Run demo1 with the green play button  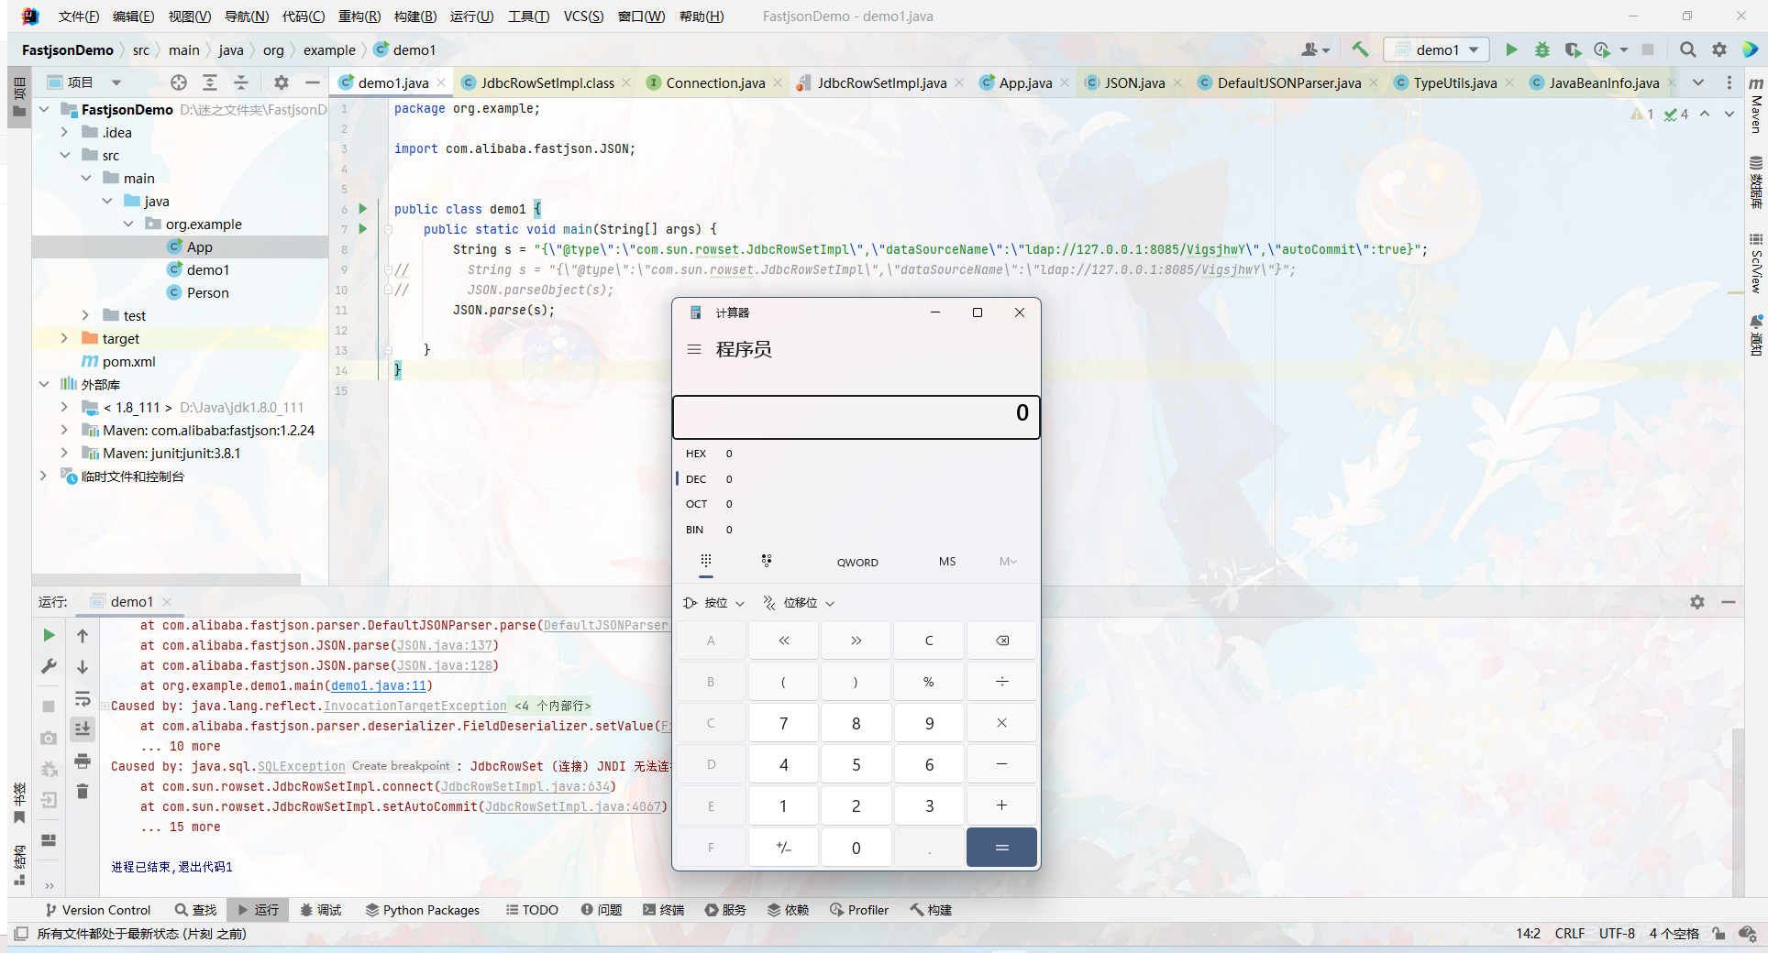click(x=1511, y=49)
